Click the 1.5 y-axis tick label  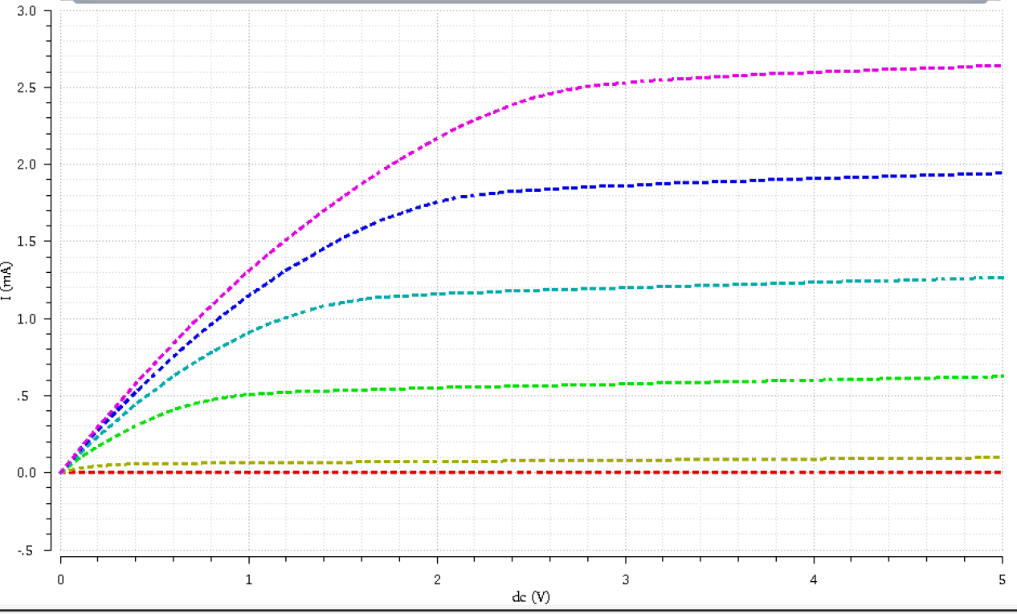pos(27,242)
